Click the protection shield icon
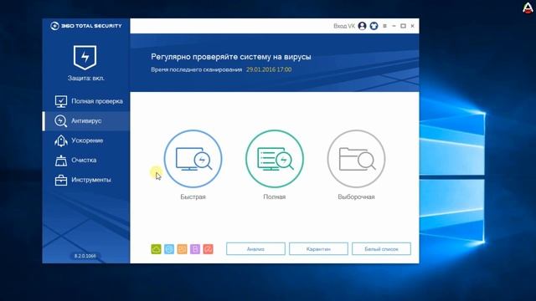 coord(85,57)
